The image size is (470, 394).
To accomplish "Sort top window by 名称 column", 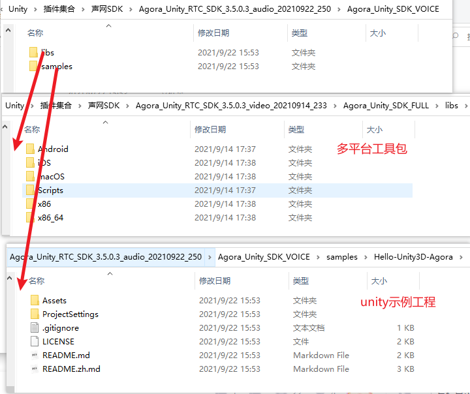I will tap(35, 33).
